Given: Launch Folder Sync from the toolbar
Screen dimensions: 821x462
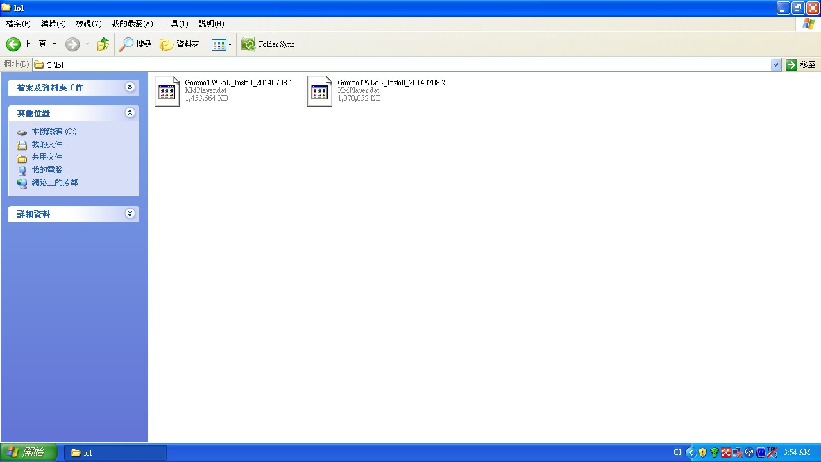Looking at the screenshot, I should pyautogui.click(x=268, y=44).
